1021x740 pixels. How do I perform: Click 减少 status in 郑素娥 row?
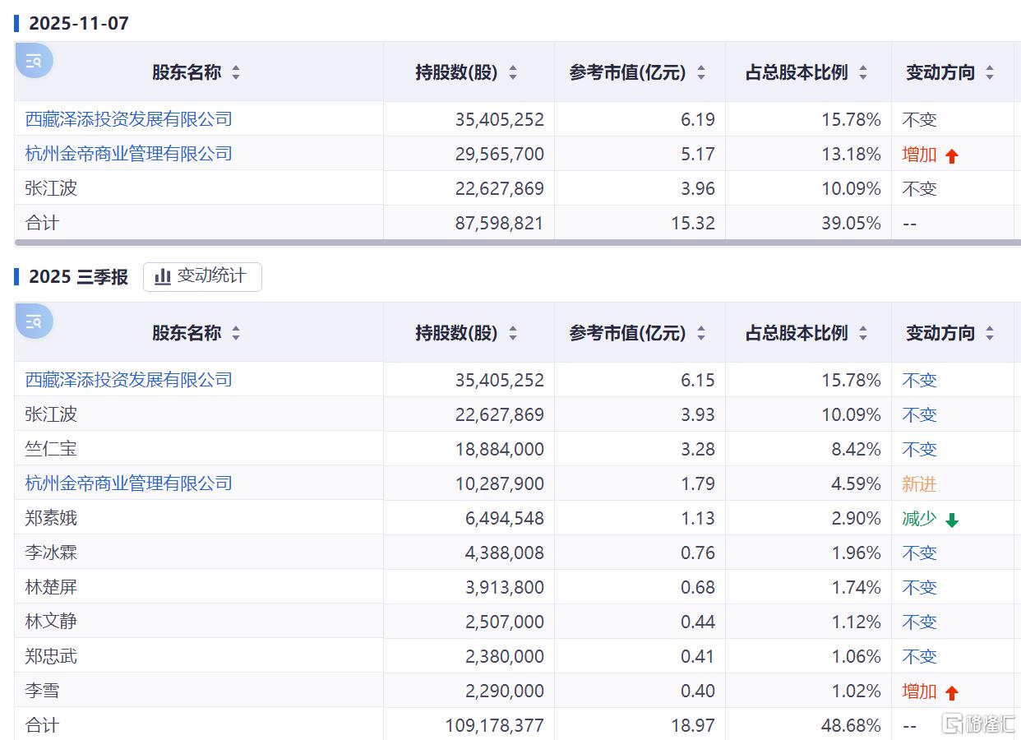point(919,518)
